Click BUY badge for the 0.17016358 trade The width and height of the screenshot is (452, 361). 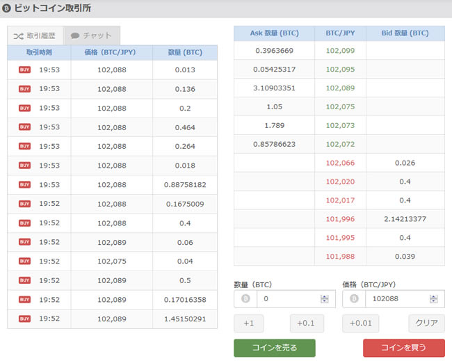pyautogui.click(x=24, y=300)
